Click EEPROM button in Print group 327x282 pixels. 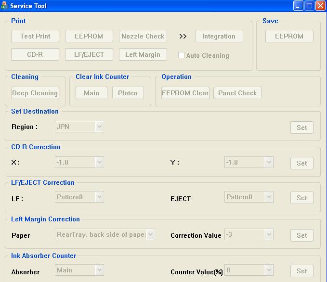(89, 36)
